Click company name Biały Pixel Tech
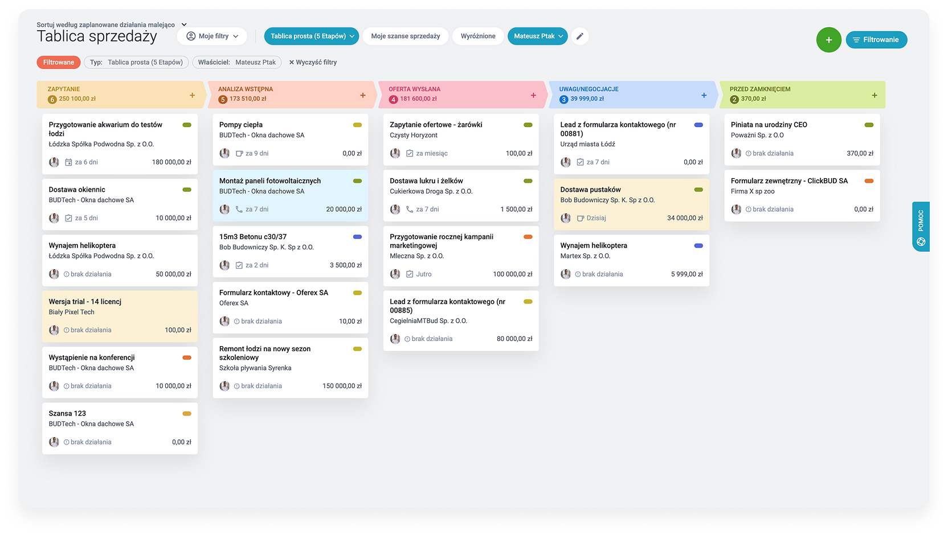Image resolution: width=948 pixels, height=535 pixels. coord(72,312)
